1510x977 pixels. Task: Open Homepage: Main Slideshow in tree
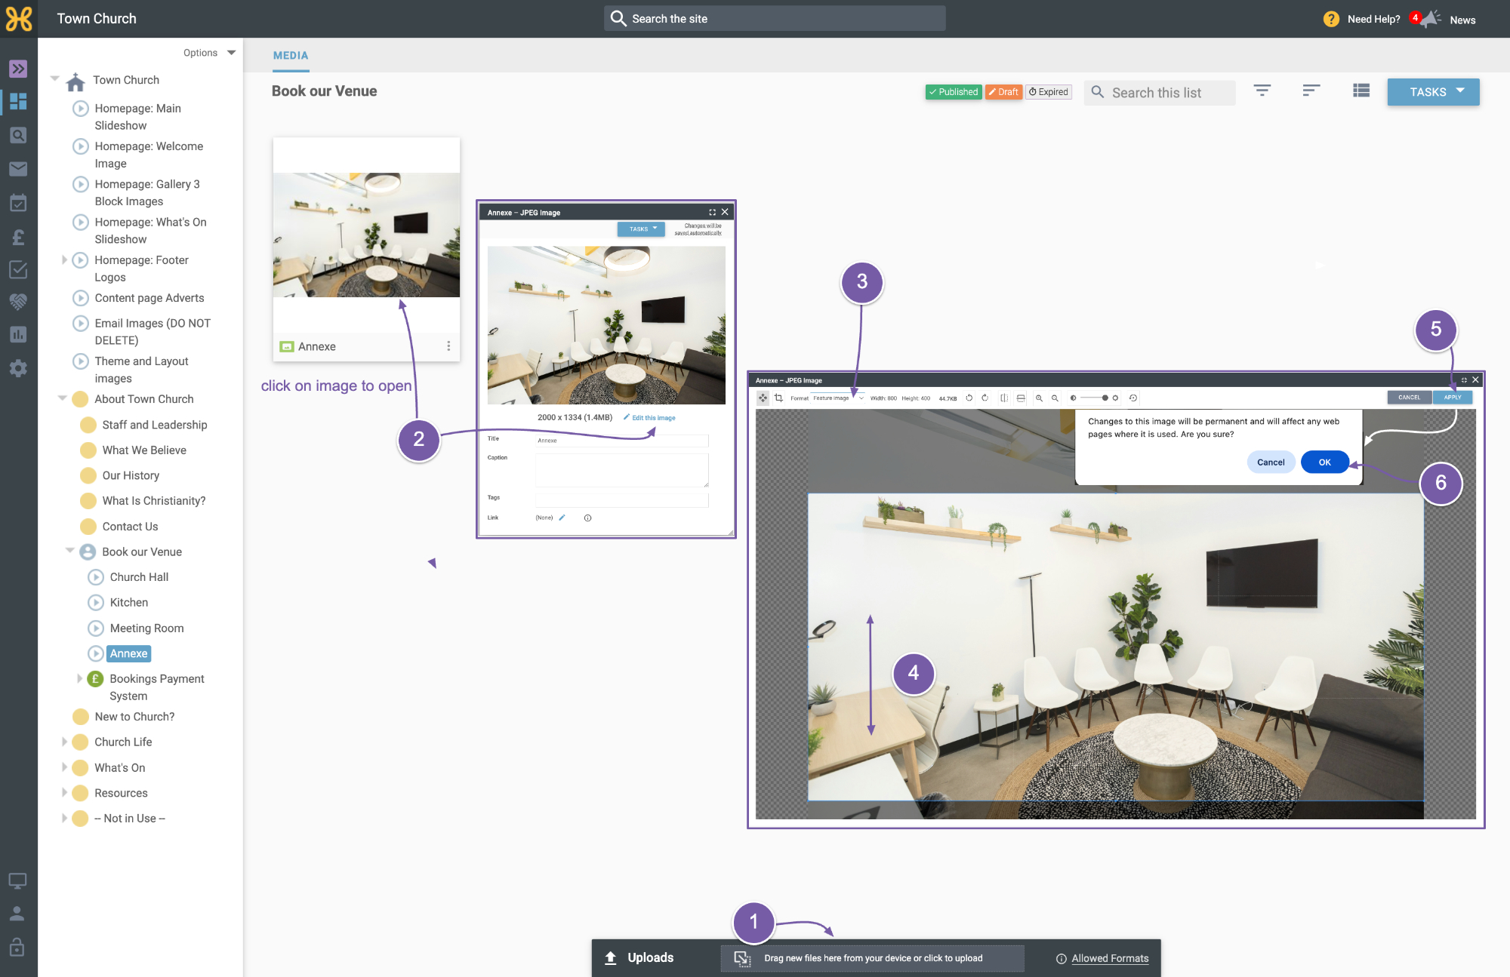point(137,117)
